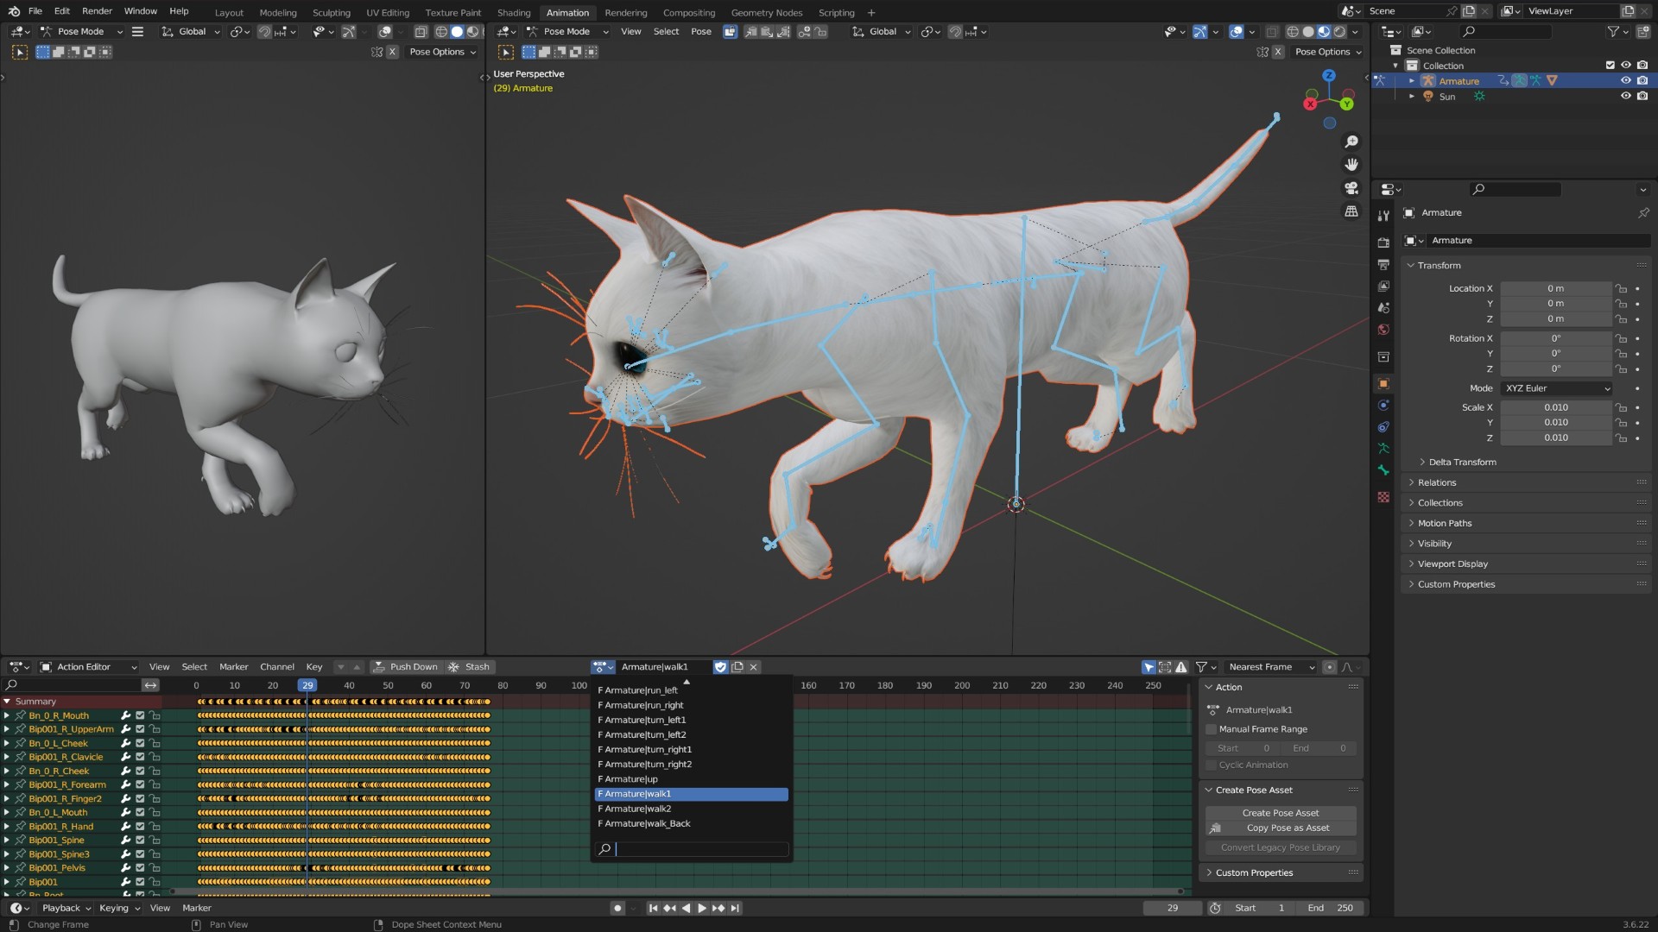This screenshot has width=1658, height=932.
Task: Open the Object Properties tab icon
Action: point(1383,383)
